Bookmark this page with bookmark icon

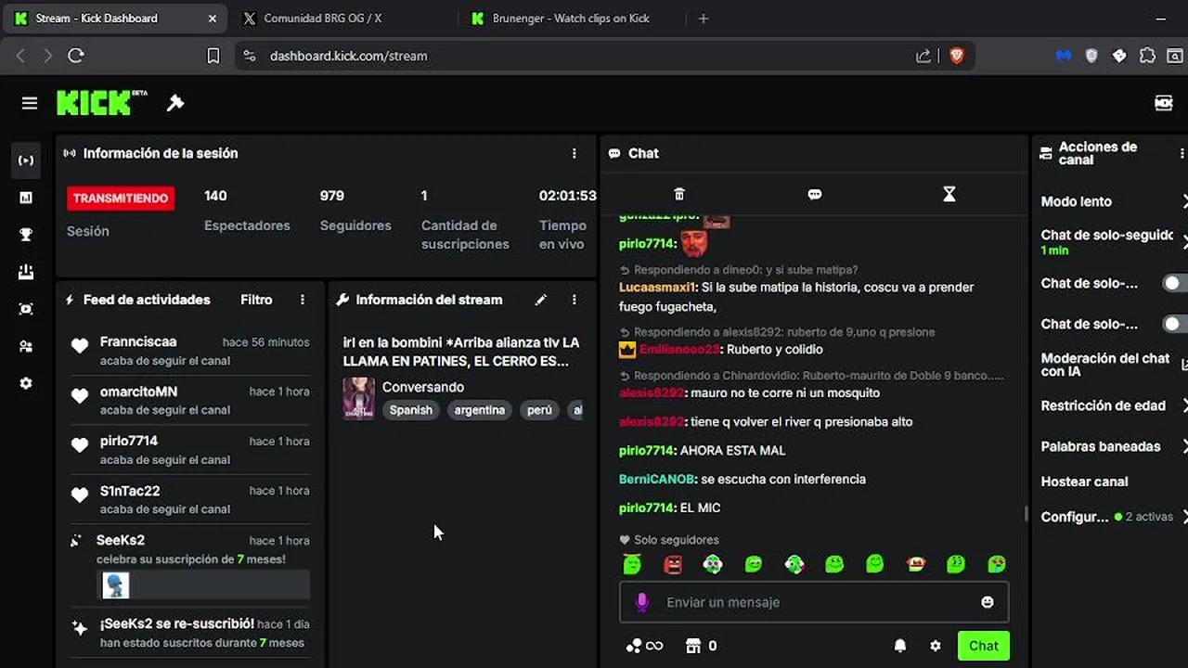[213, 56]
